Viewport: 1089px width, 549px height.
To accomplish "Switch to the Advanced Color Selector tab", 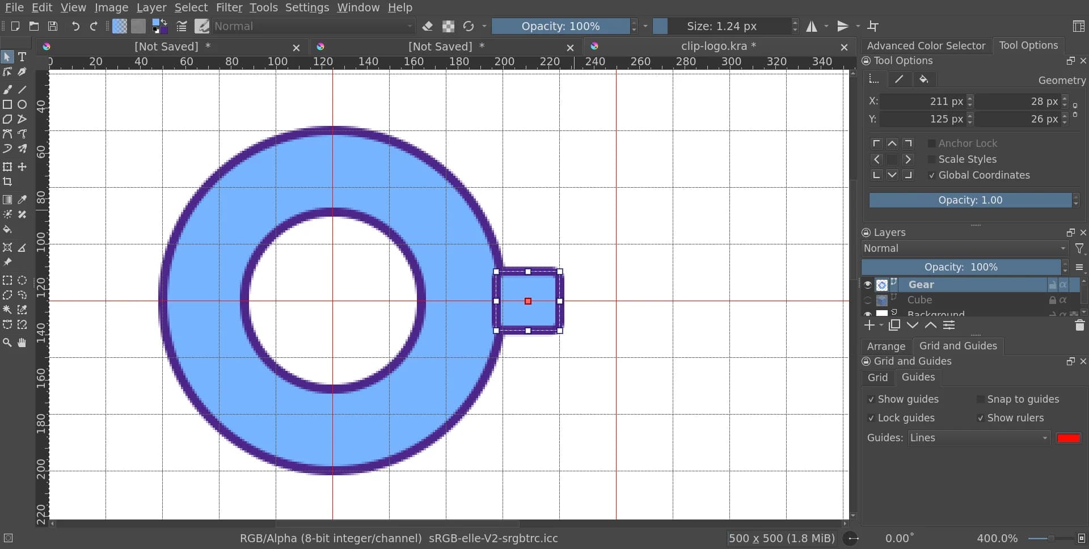I will point(926,46).
